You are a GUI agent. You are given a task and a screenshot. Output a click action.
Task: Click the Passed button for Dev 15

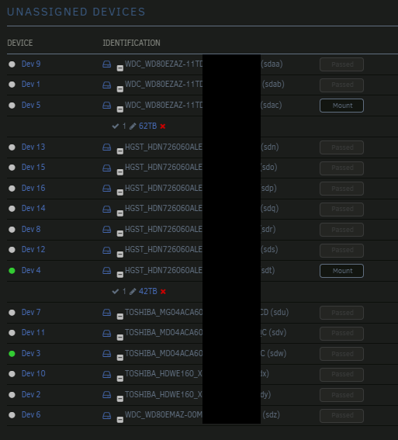coord(341,168)
